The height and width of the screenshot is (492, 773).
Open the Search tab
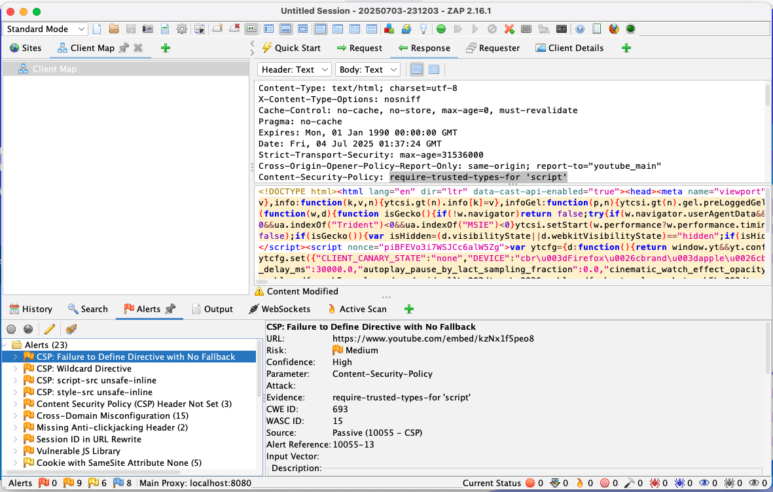click(88, 309)
